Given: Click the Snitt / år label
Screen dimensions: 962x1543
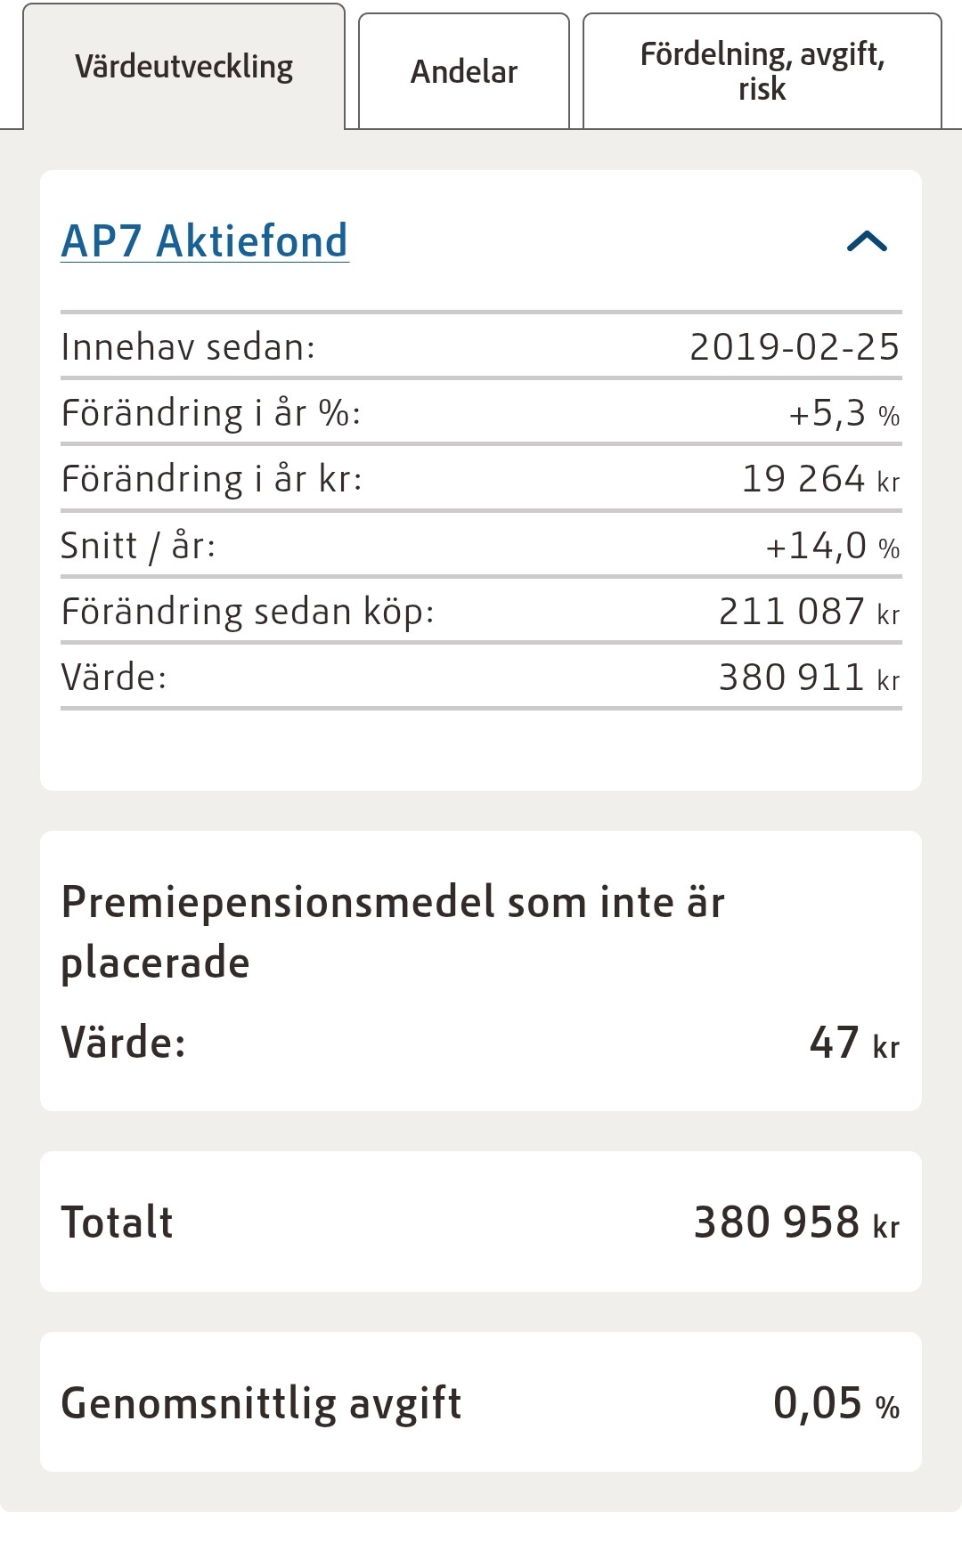Looking at the screenshot, I should coord(138,546).
